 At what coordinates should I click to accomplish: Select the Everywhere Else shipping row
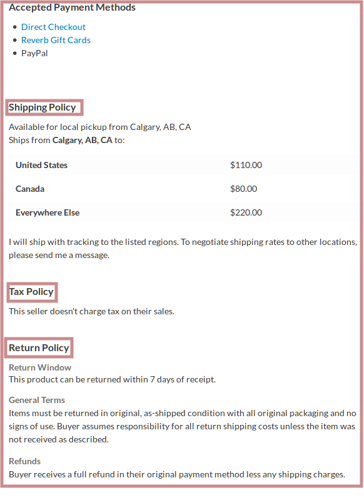click(183, 212)
